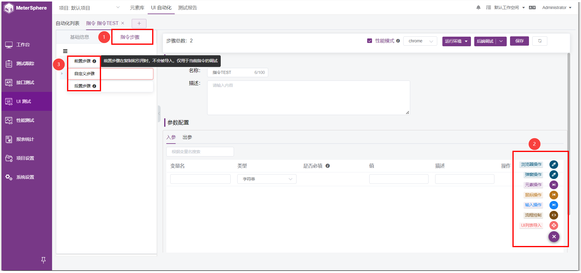This screenshot has width=581, height=273.
Task: Open the notification bell icon
Action: pos(478,8)
